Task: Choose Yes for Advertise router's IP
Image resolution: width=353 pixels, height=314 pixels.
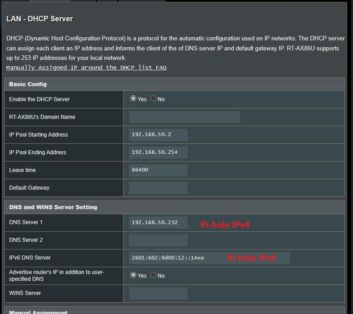Action: coord(133,275)
